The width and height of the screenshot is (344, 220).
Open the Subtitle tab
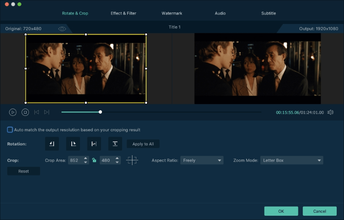(268, 13)
